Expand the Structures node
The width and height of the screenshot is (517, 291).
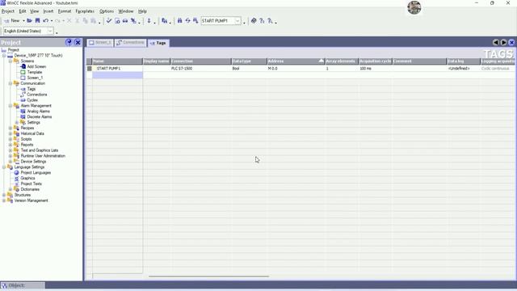(x=4, y=195)
